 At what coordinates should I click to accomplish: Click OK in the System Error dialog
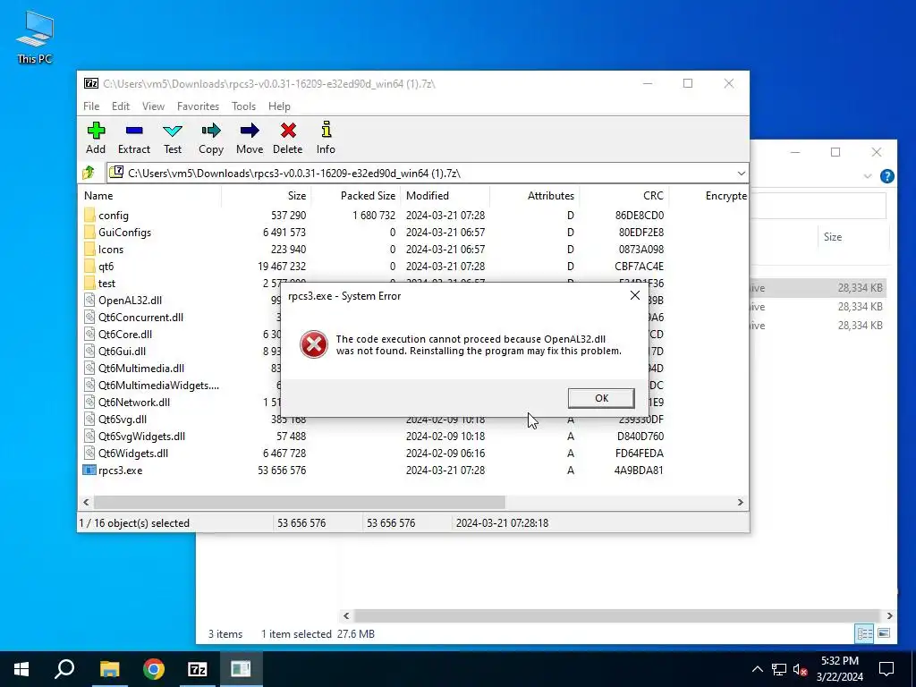click(x=601, y=398)
